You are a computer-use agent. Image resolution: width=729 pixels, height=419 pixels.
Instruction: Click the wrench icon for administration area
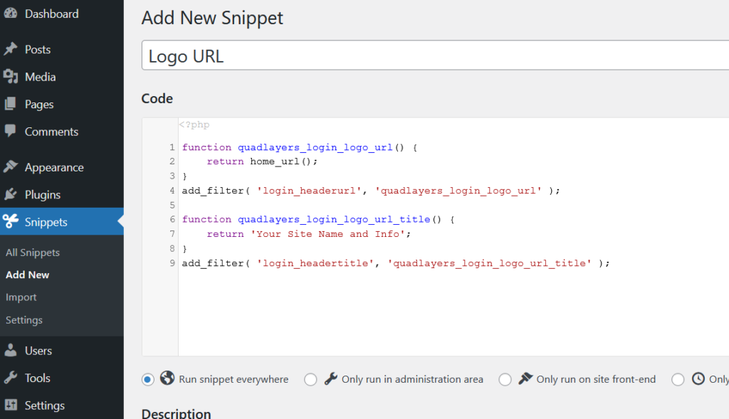330,378
